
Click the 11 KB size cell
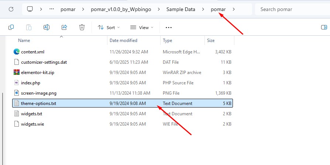pos(226,62)
